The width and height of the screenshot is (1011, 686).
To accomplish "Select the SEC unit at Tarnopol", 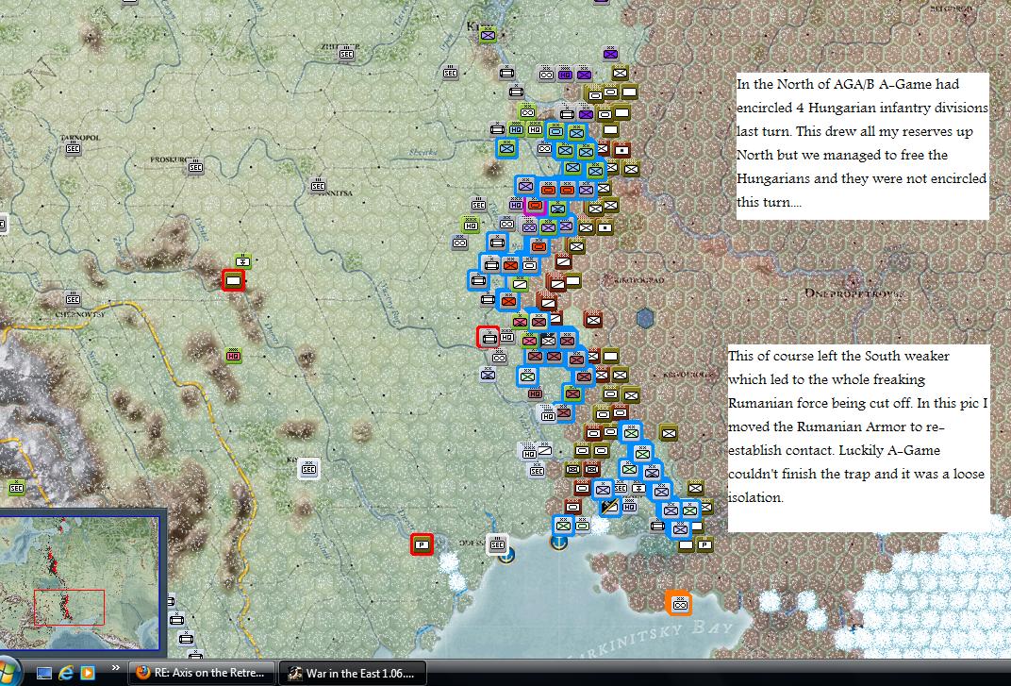I will (73, 148).
